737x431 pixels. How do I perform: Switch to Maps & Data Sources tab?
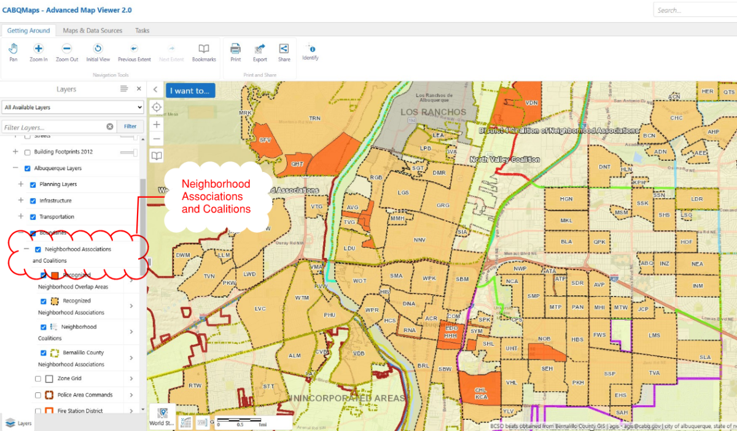93,31
